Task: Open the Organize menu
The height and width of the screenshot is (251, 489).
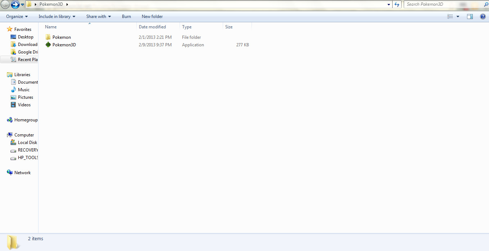Action: 17,17
